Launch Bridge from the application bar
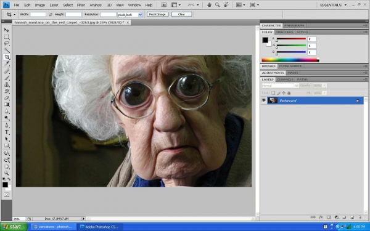Screen dimensions: 370x231 coord(164,5)
